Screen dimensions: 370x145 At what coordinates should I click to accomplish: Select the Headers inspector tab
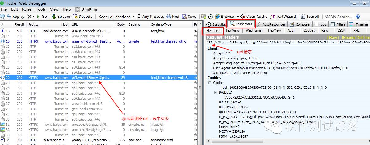213,31
